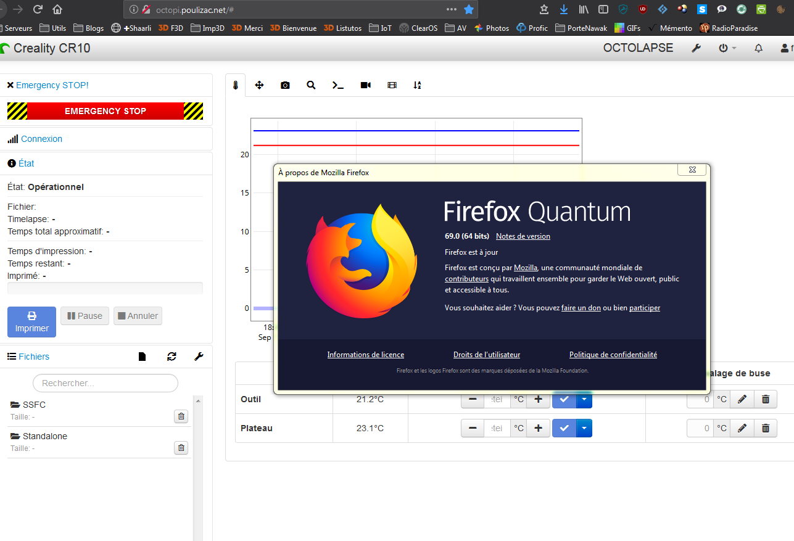Decrease Outil target temperature
Screen dimensions: 794x541
pos(473,399)
